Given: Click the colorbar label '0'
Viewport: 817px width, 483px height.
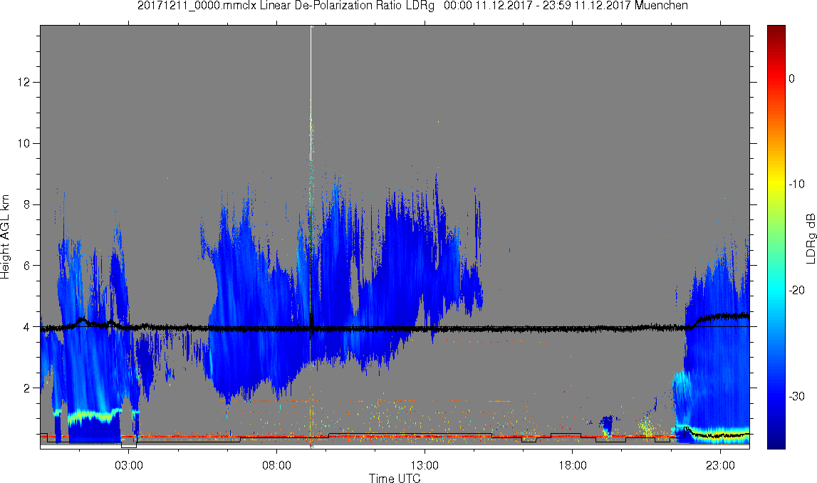Looking at the screenshot, I should click(792, 78).
